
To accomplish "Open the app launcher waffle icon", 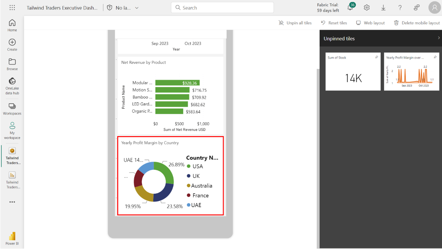I will coord(12,8).
